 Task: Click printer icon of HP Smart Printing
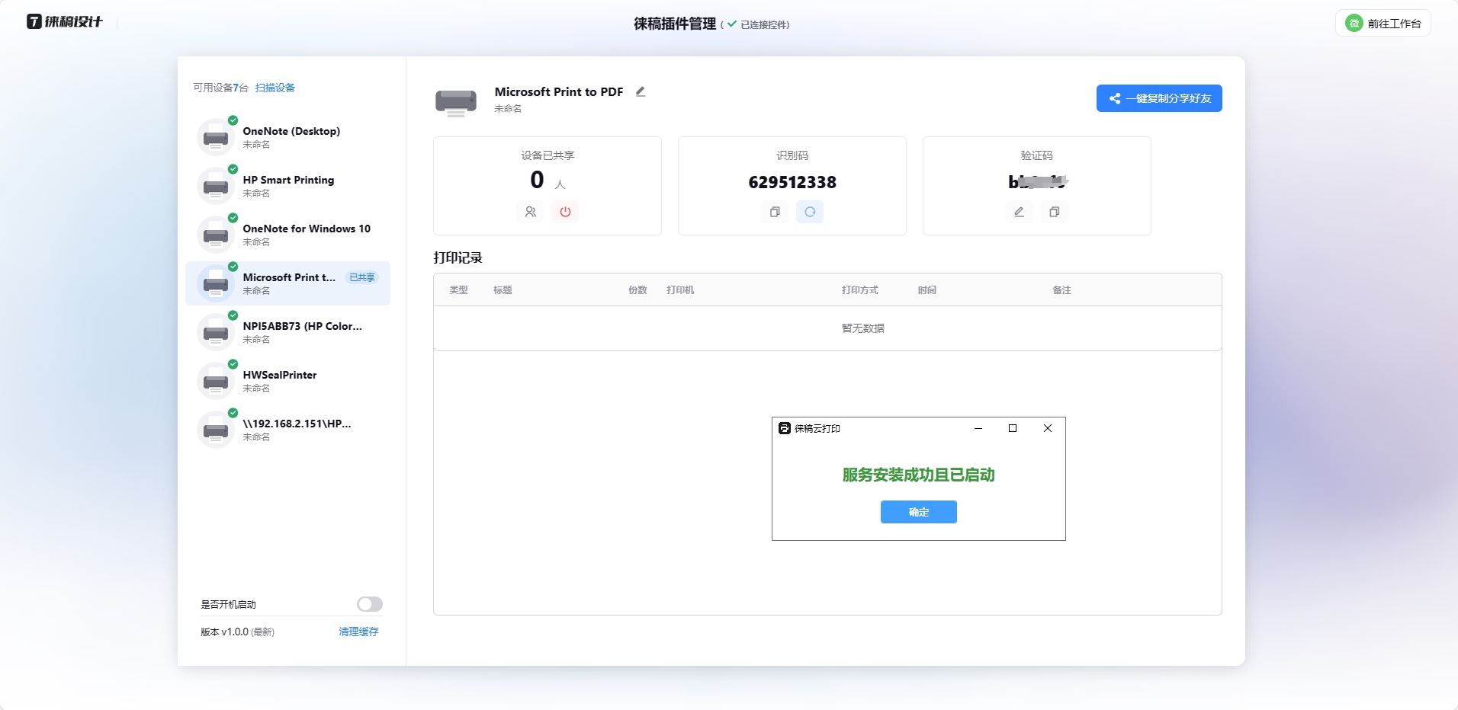216,187
